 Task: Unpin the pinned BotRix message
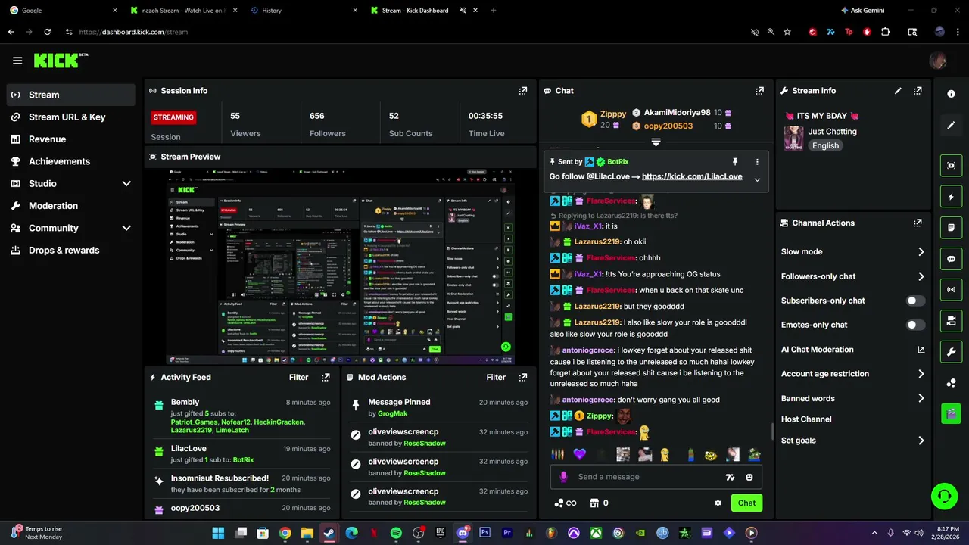[734, 162]
